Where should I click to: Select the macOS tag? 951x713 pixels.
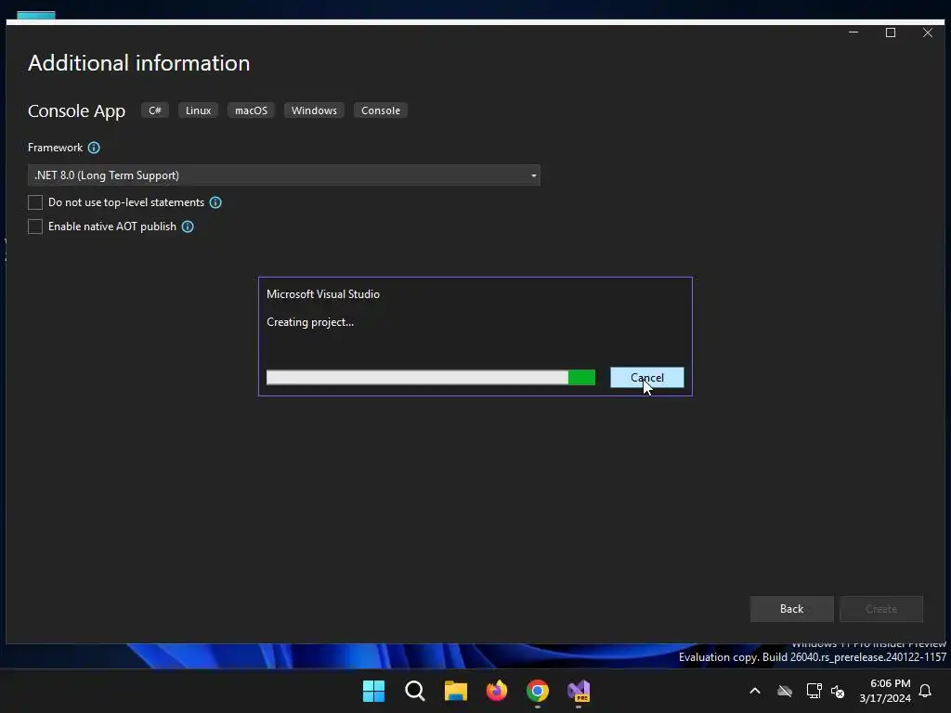click(251, 110)
